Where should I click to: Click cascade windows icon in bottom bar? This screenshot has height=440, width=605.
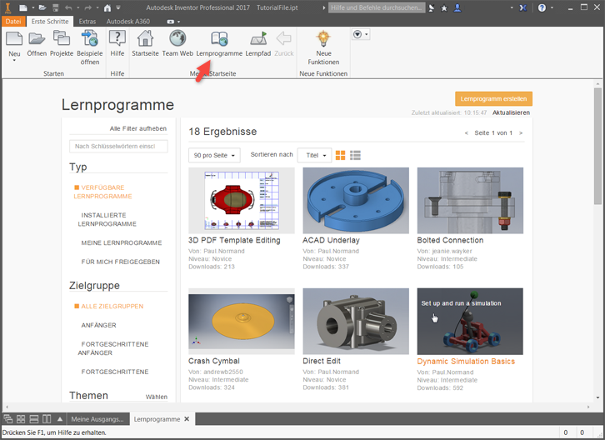[8, 419]
